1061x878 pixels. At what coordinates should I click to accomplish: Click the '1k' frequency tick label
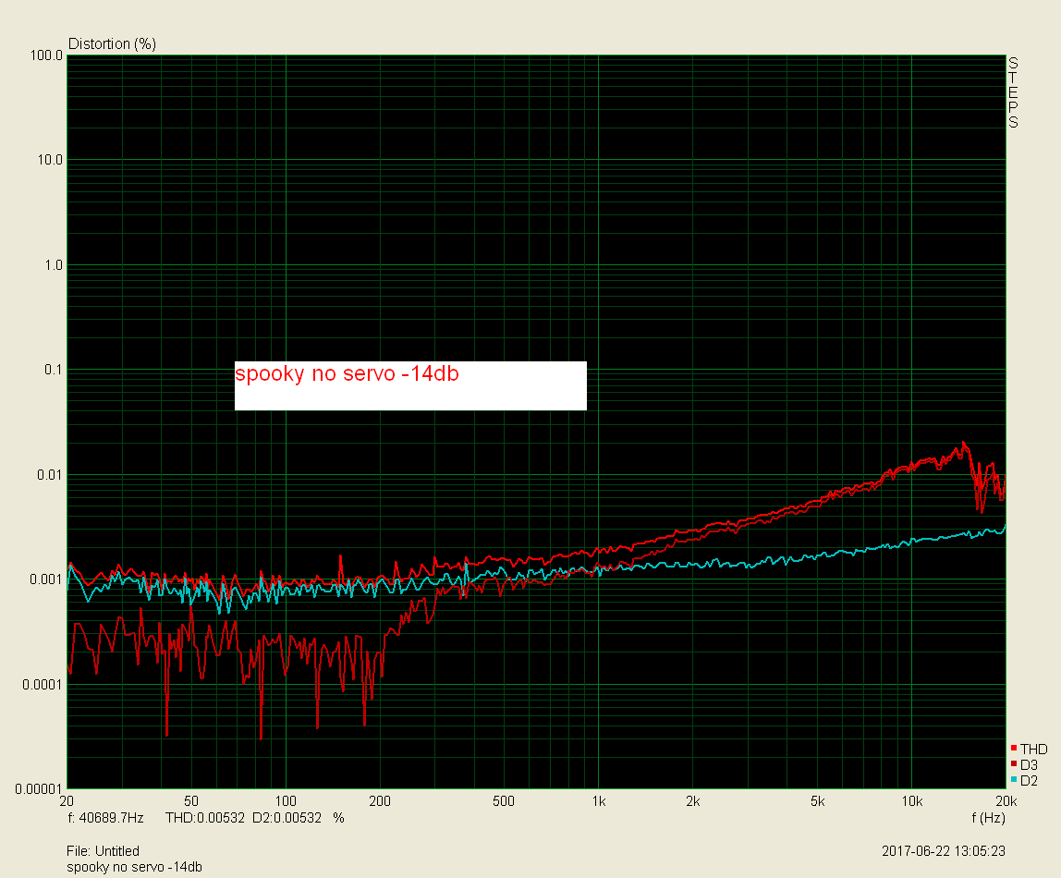click(599, 801)
